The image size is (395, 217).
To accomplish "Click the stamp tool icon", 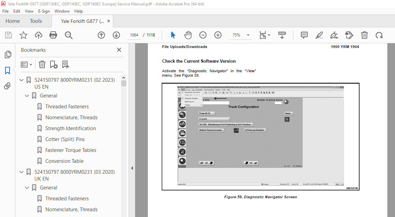I will [x=349, y=35].
